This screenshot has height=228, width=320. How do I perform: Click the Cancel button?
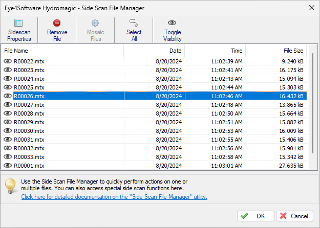(x=294, y=216)
